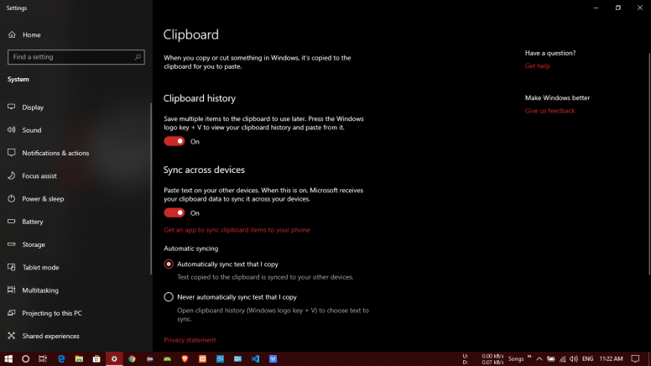Expand the Songs toolbar double chevron
651x366 pixels.
[529, 357]
